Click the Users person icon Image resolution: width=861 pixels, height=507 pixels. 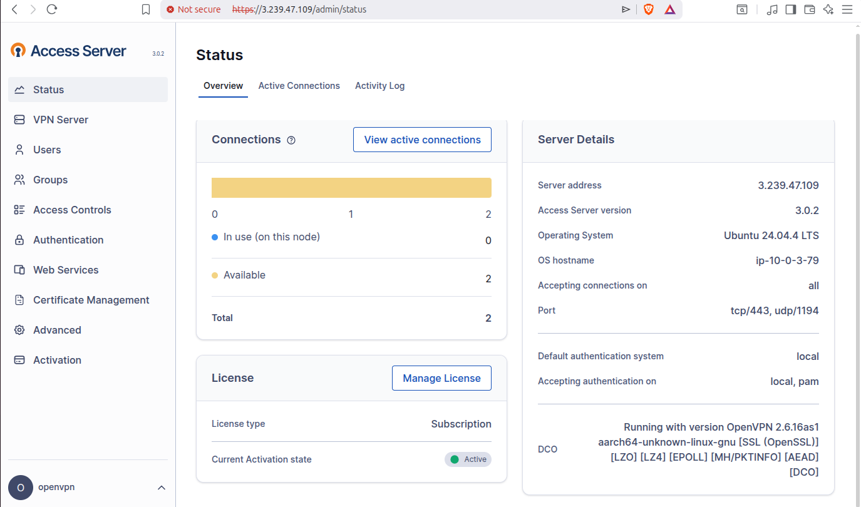tap(19, 150)
